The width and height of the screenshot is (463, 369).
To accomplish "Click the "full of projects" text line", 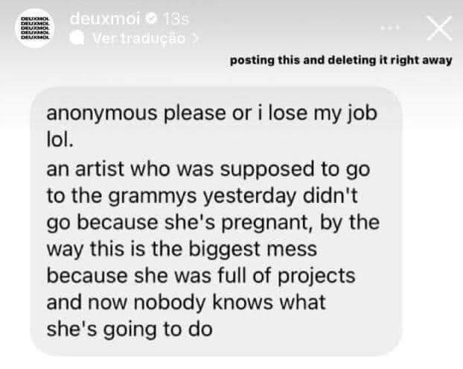I will (x=200, y=276).
